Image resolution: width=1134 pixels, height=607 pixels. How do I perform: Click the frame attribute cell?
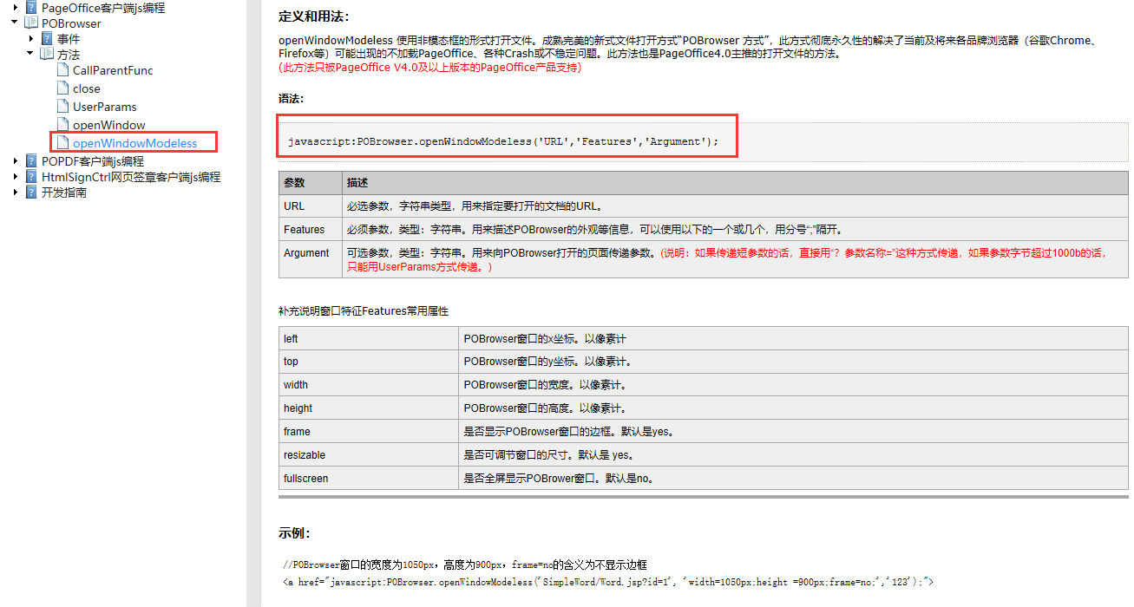369,432
